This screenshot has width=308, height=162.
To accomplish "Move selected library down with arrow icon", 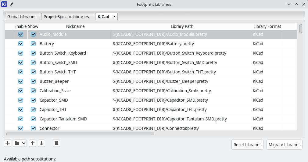I will point(41,143).
